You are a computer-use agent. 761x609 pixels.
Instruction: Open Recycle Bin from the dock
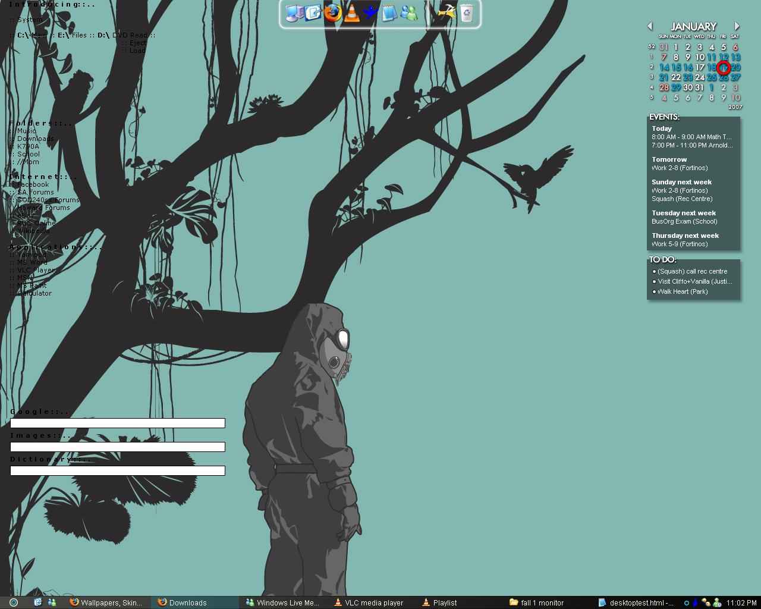pyautogui.click(x=467, y=12)
